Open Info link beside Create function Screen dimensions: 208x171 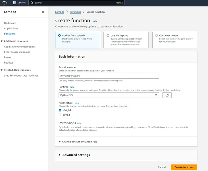pyautogui.click(x=95, y=22)
